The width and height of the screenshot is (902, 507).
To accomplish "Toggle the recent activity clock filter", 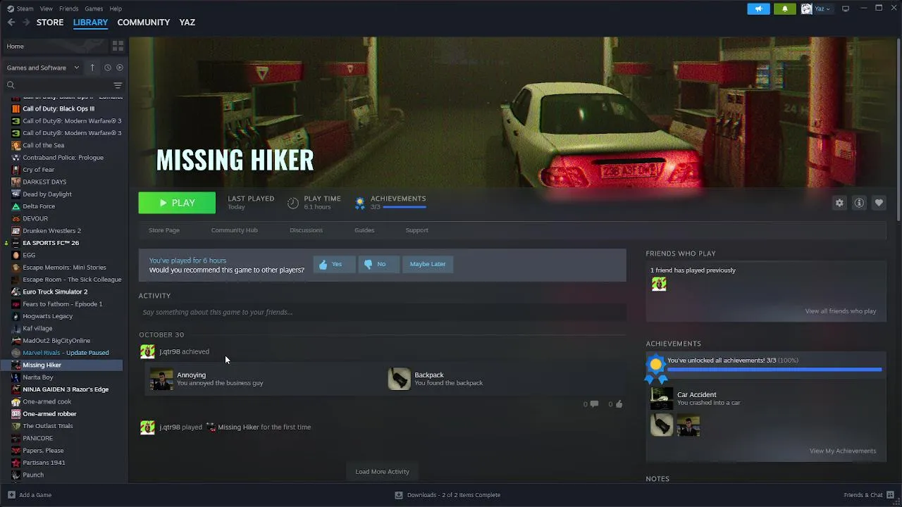I will pyautogui.click(x=107, y=68).
